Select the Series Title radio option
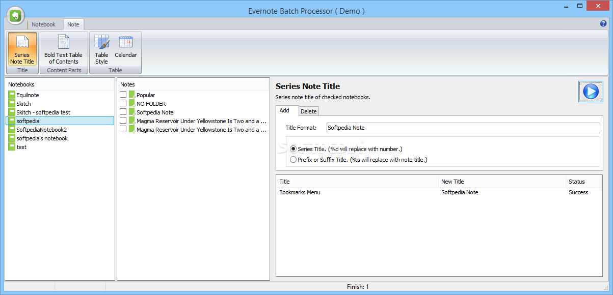 coord(293,149)
